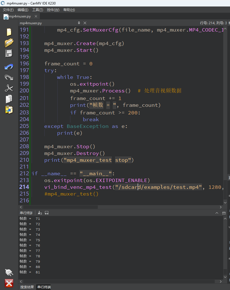Save serial terminal output with disk icon

tap(47, 213)
